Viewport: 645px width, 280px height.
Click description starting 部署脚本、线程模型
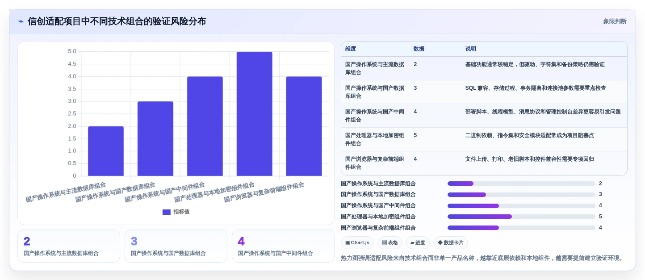[543, 112]
